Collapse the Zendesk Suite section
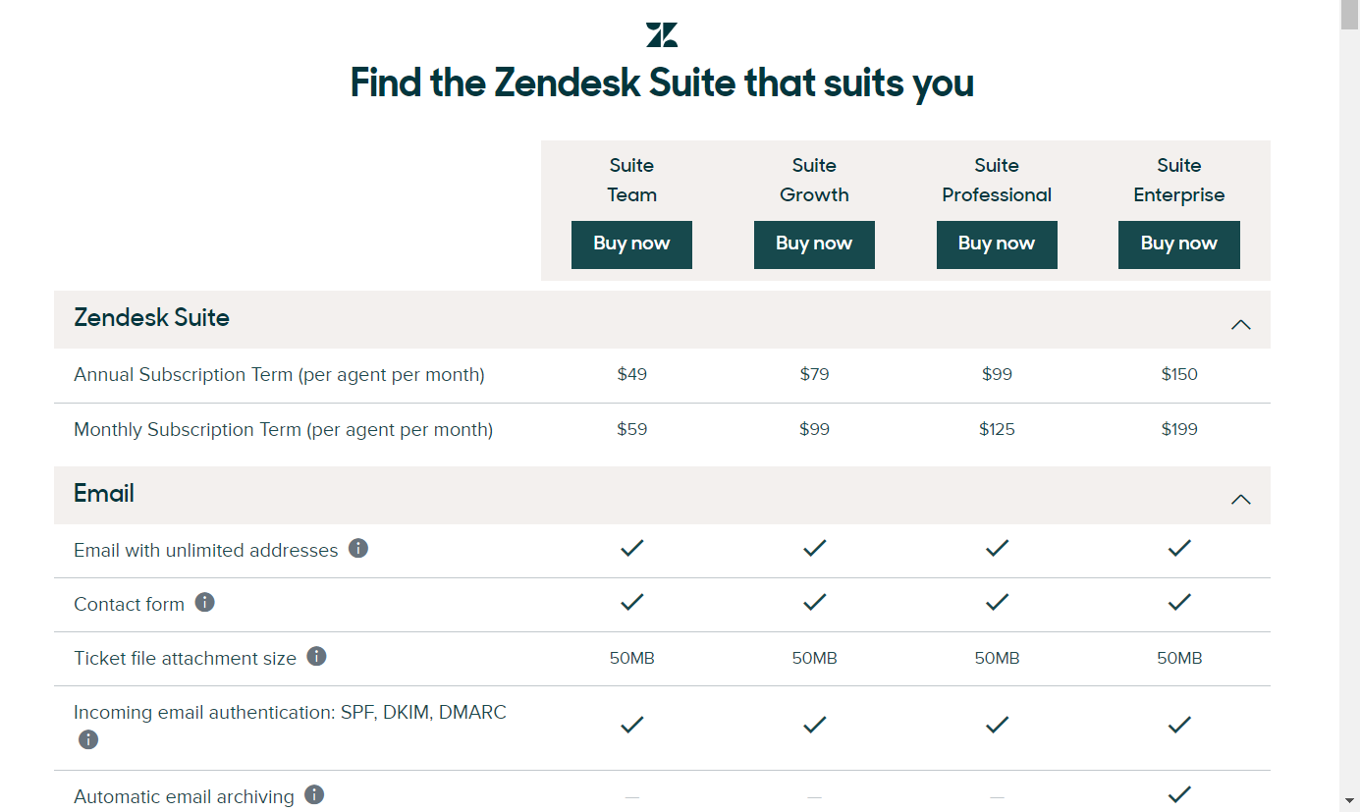The image size is (1360, 812). (1240, 324)
